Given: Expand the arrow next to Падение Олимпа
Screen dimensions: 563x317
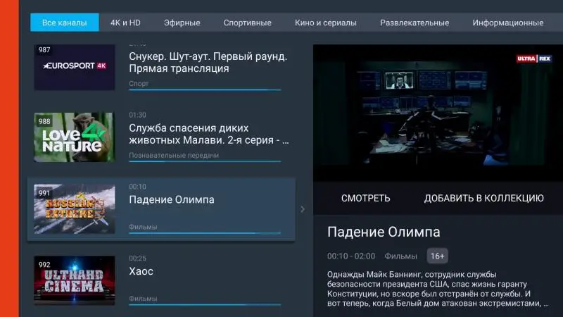Looking at the screenshot, I should coord(303,209).
